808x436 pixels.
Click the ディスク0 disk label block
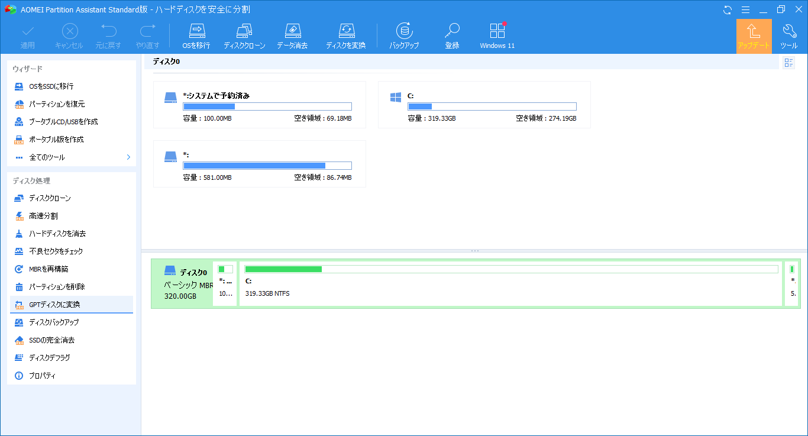coord(182,284)
